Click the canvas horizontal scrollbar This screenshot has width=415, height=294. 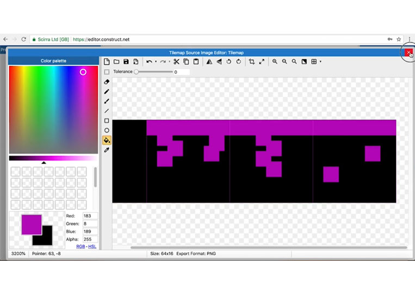(269, 248)
